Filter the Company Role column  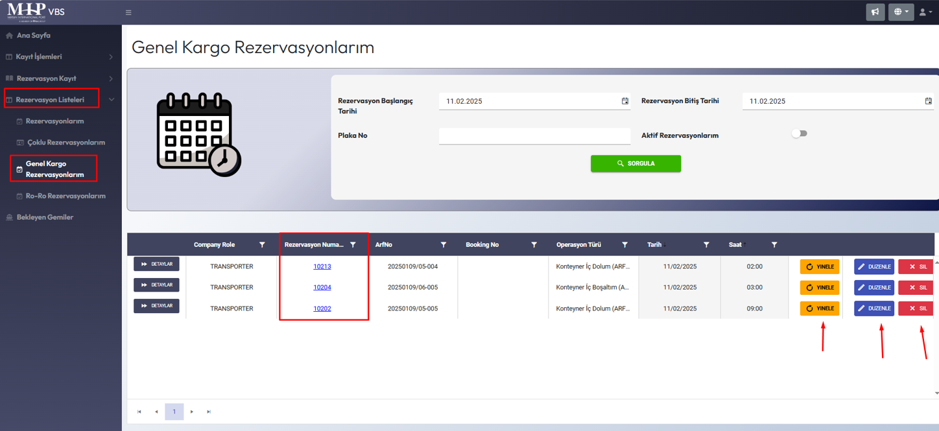(262, 245)
